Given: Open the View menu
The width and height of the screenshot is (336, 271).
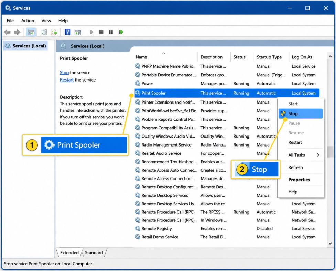Looking at the screenshot, I should pyautogui.click(x=46, y=21).
